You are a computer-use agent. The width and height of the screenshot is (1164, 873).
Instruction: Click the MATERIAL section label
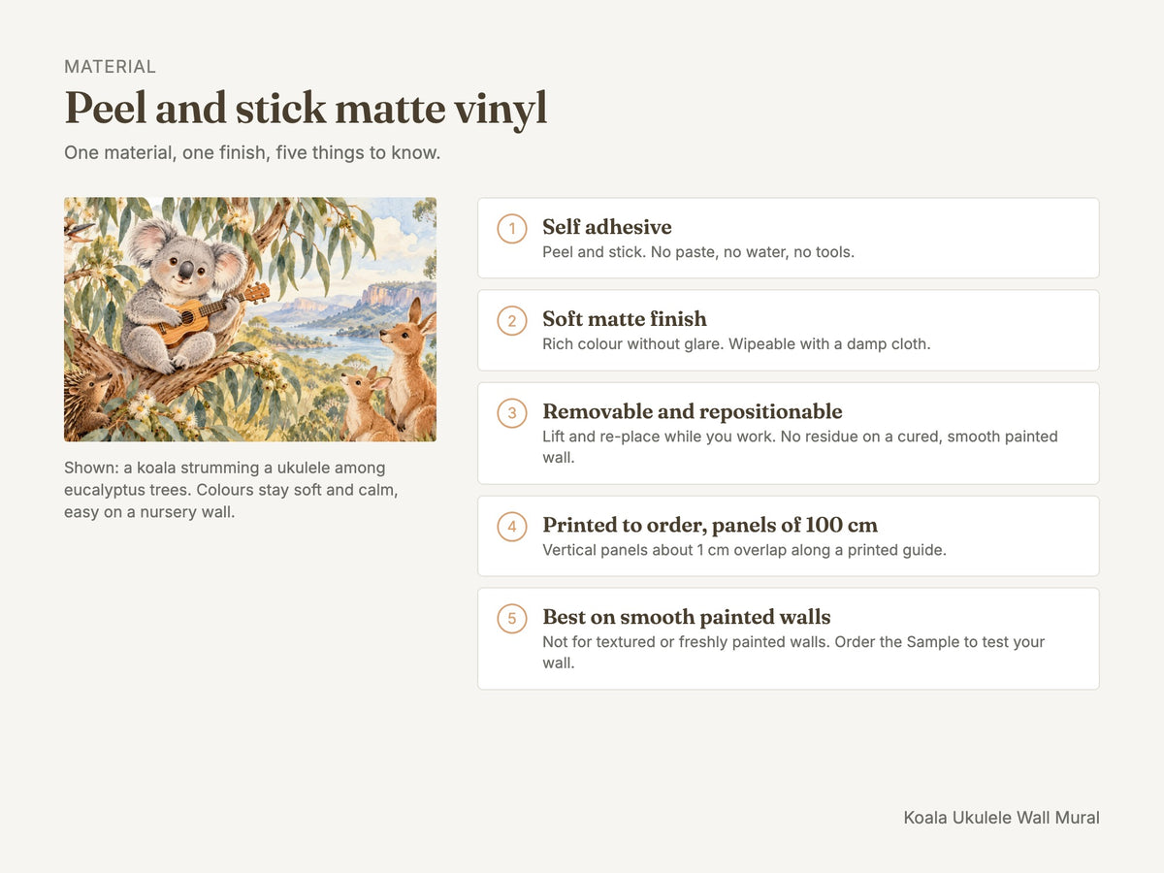(110, 67)
